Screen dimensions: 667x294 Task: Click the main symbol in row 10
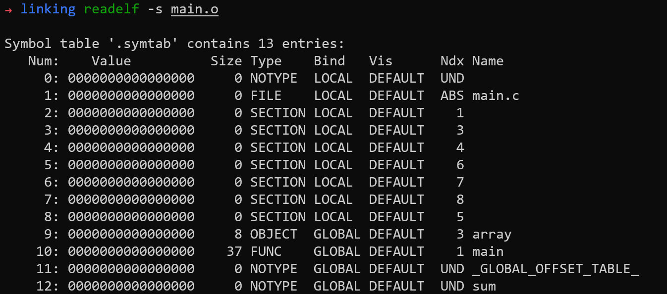[x=488, y=251]
